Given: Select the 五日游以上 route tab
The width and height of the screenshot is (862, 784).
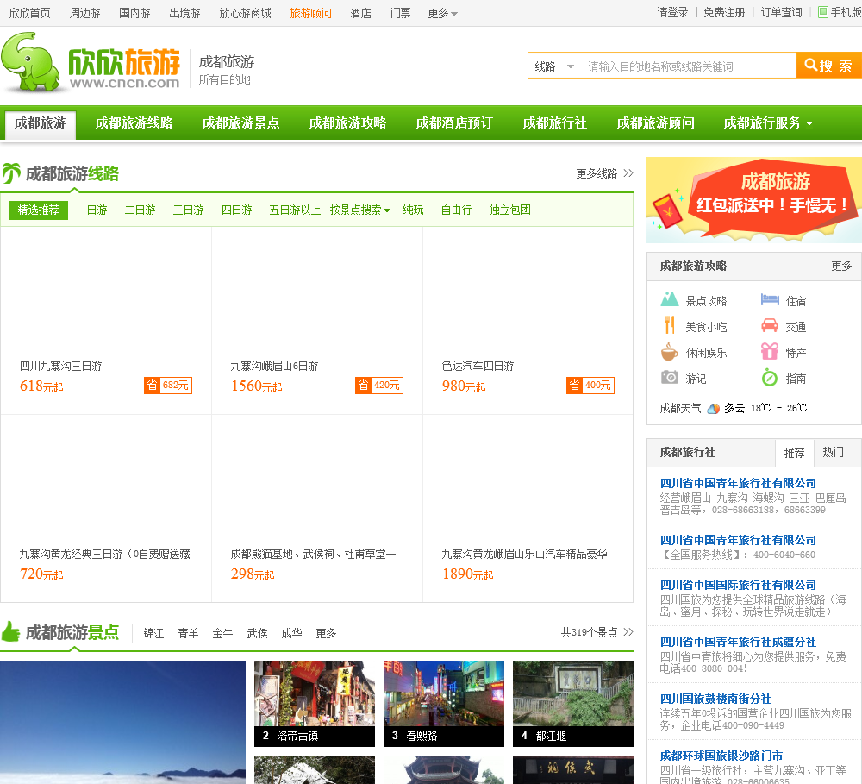Looking at the screenshot, I should [x=295, y=210].
